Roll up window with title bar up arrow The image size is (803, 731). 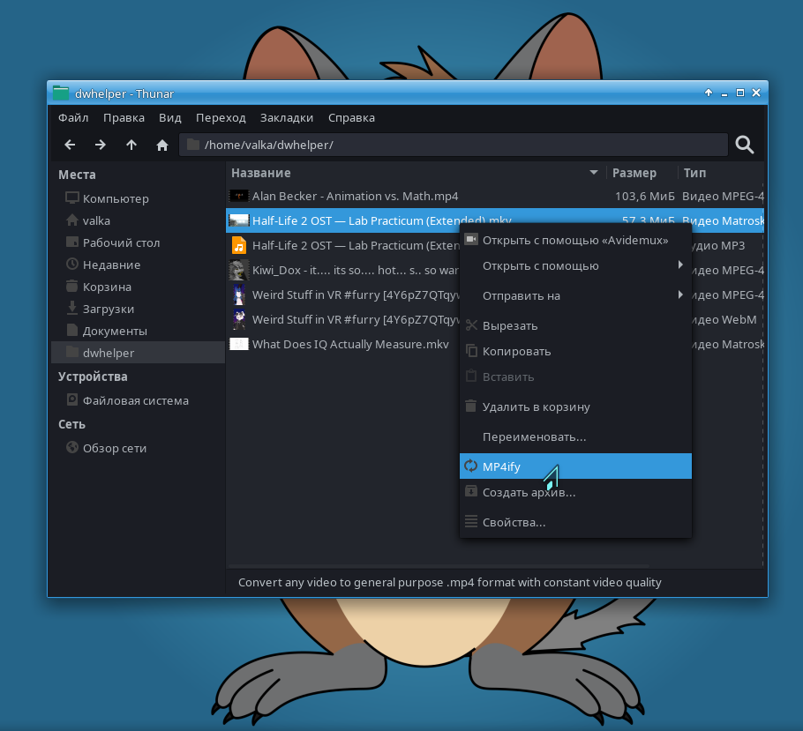click(x=709, y=93)
